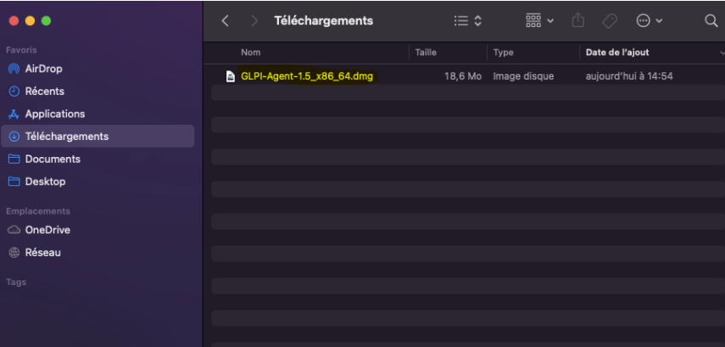Open Récents in sidebar
Screen dimensions: 725x347
click(x=98, y=92)
